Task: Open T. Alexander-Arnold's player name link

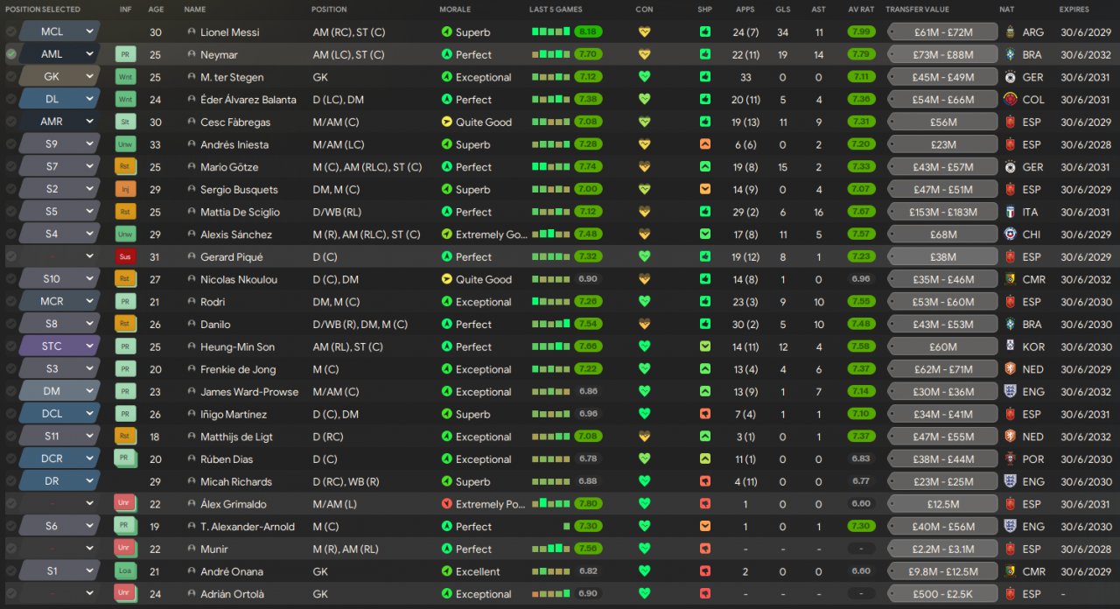Action: tap(248, 527)
